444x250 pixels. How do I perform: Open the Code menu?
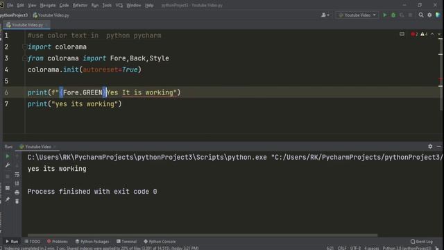click(x=64, y=5)
